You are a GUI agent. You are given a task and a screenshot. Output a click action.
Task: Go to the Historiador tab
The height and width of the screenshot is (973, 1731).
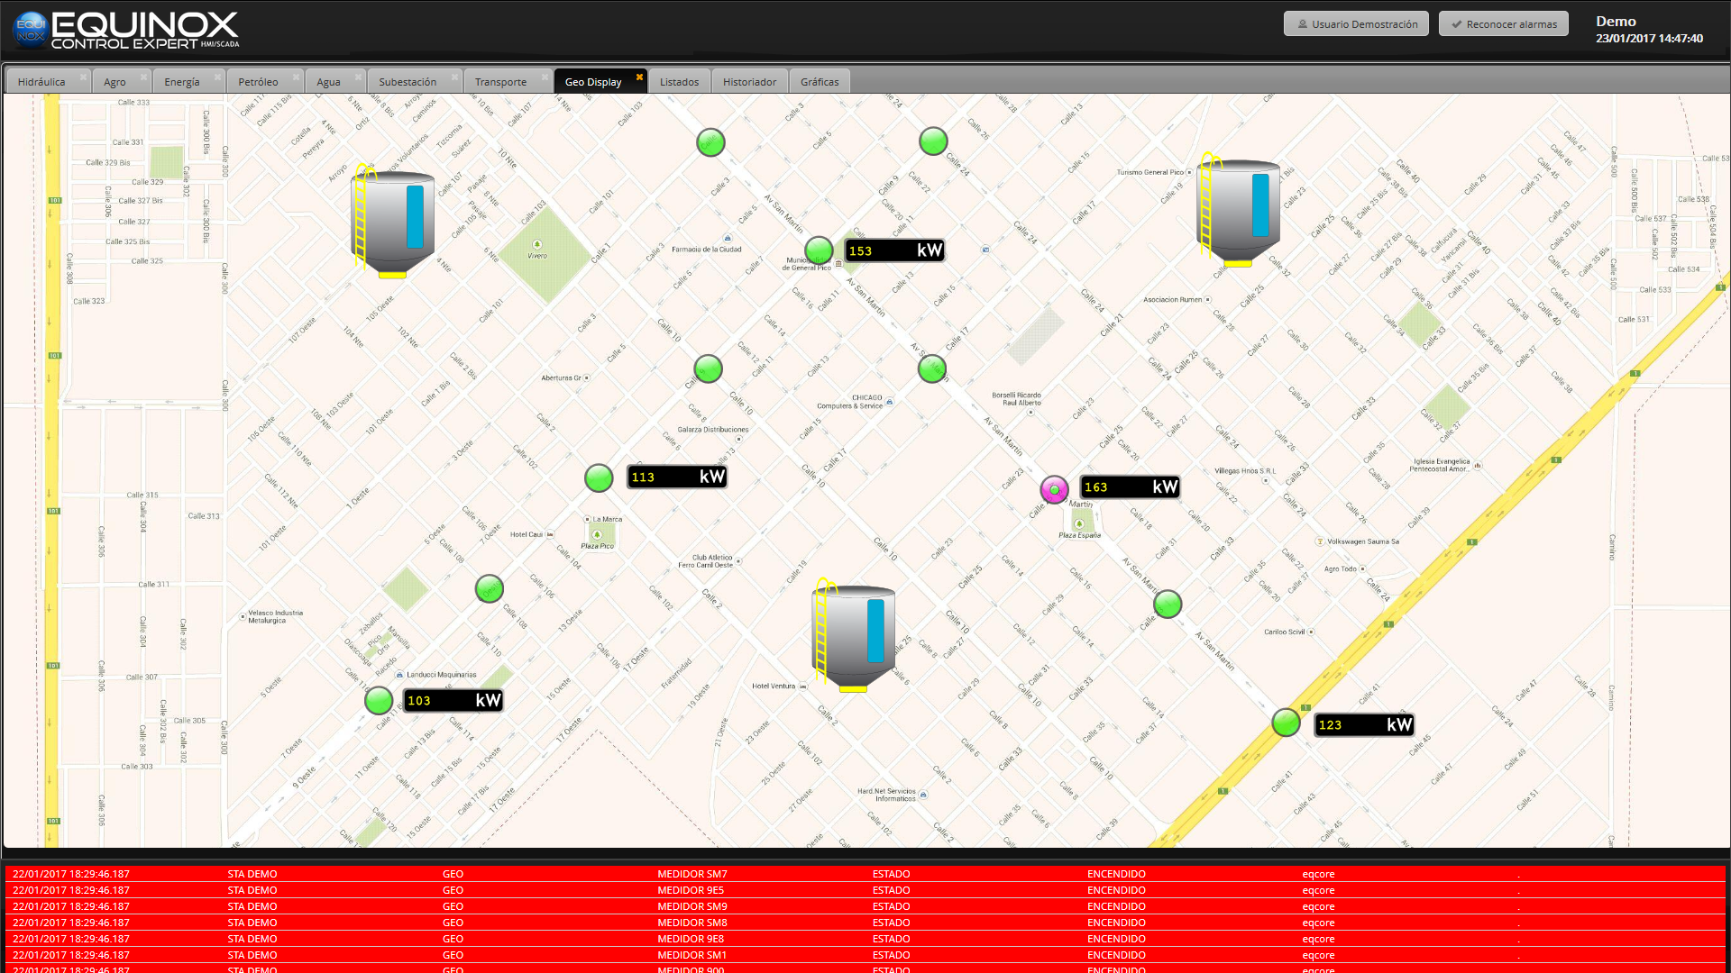(749, 81)
